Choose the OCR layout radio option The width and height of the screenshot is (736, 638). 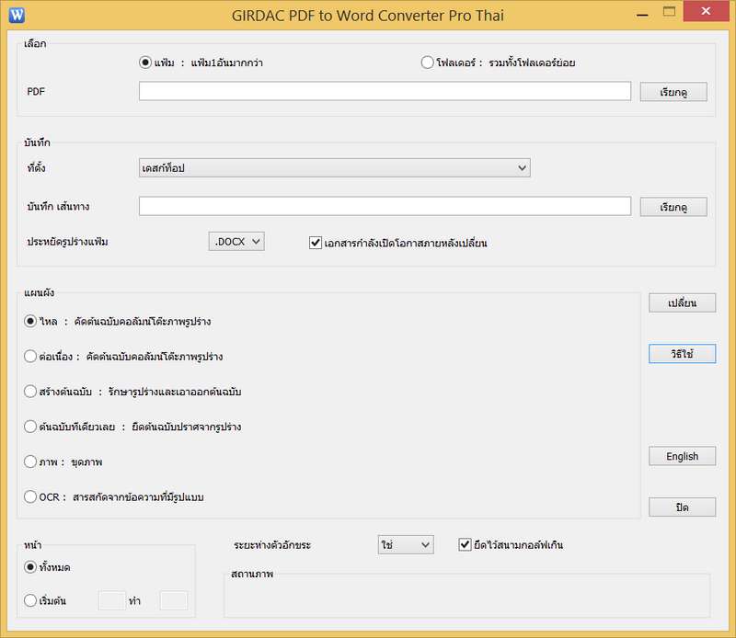click(30, 496)
